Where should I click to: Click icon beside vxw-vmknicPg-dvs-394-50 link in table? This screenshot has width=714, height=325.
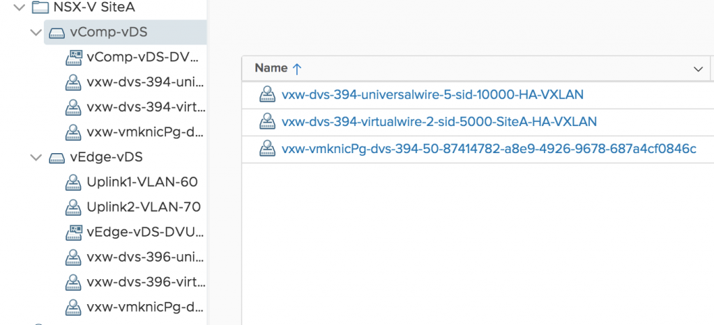pyautogui.click(x=267, y=149)
